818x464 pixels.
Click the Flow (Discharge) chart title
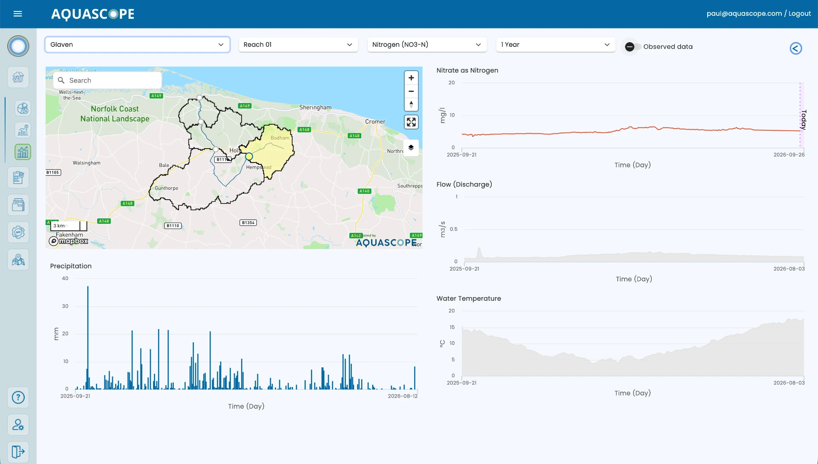pos(464,184)
